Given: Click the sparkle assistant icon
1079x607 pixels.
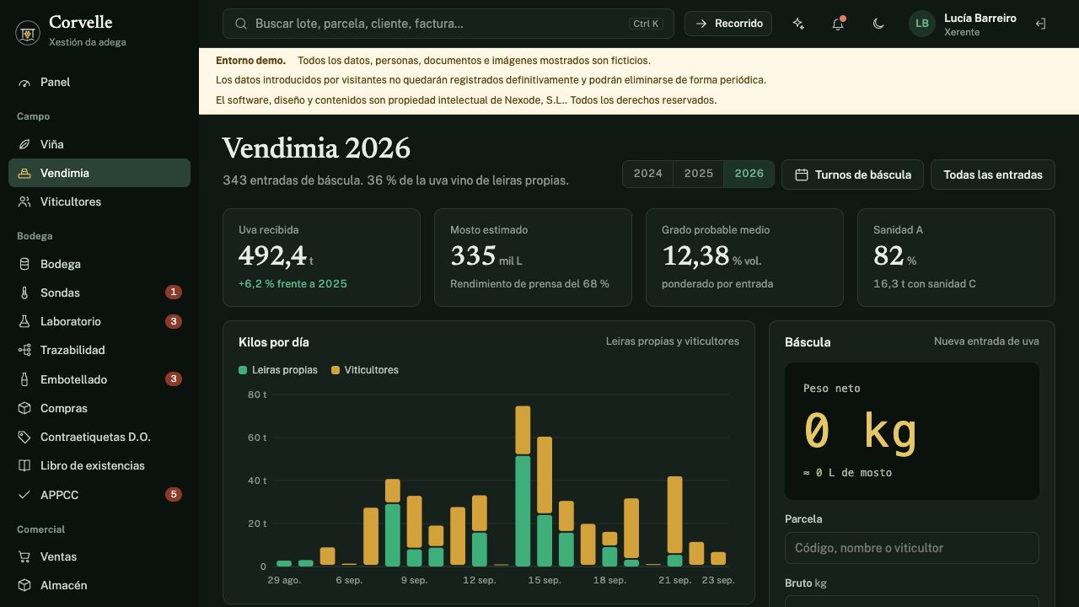Looking at the screenshot, I should [798, 24].
